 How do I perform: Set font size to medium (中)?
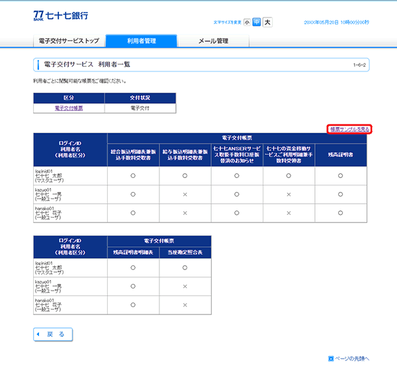(257, 23)
